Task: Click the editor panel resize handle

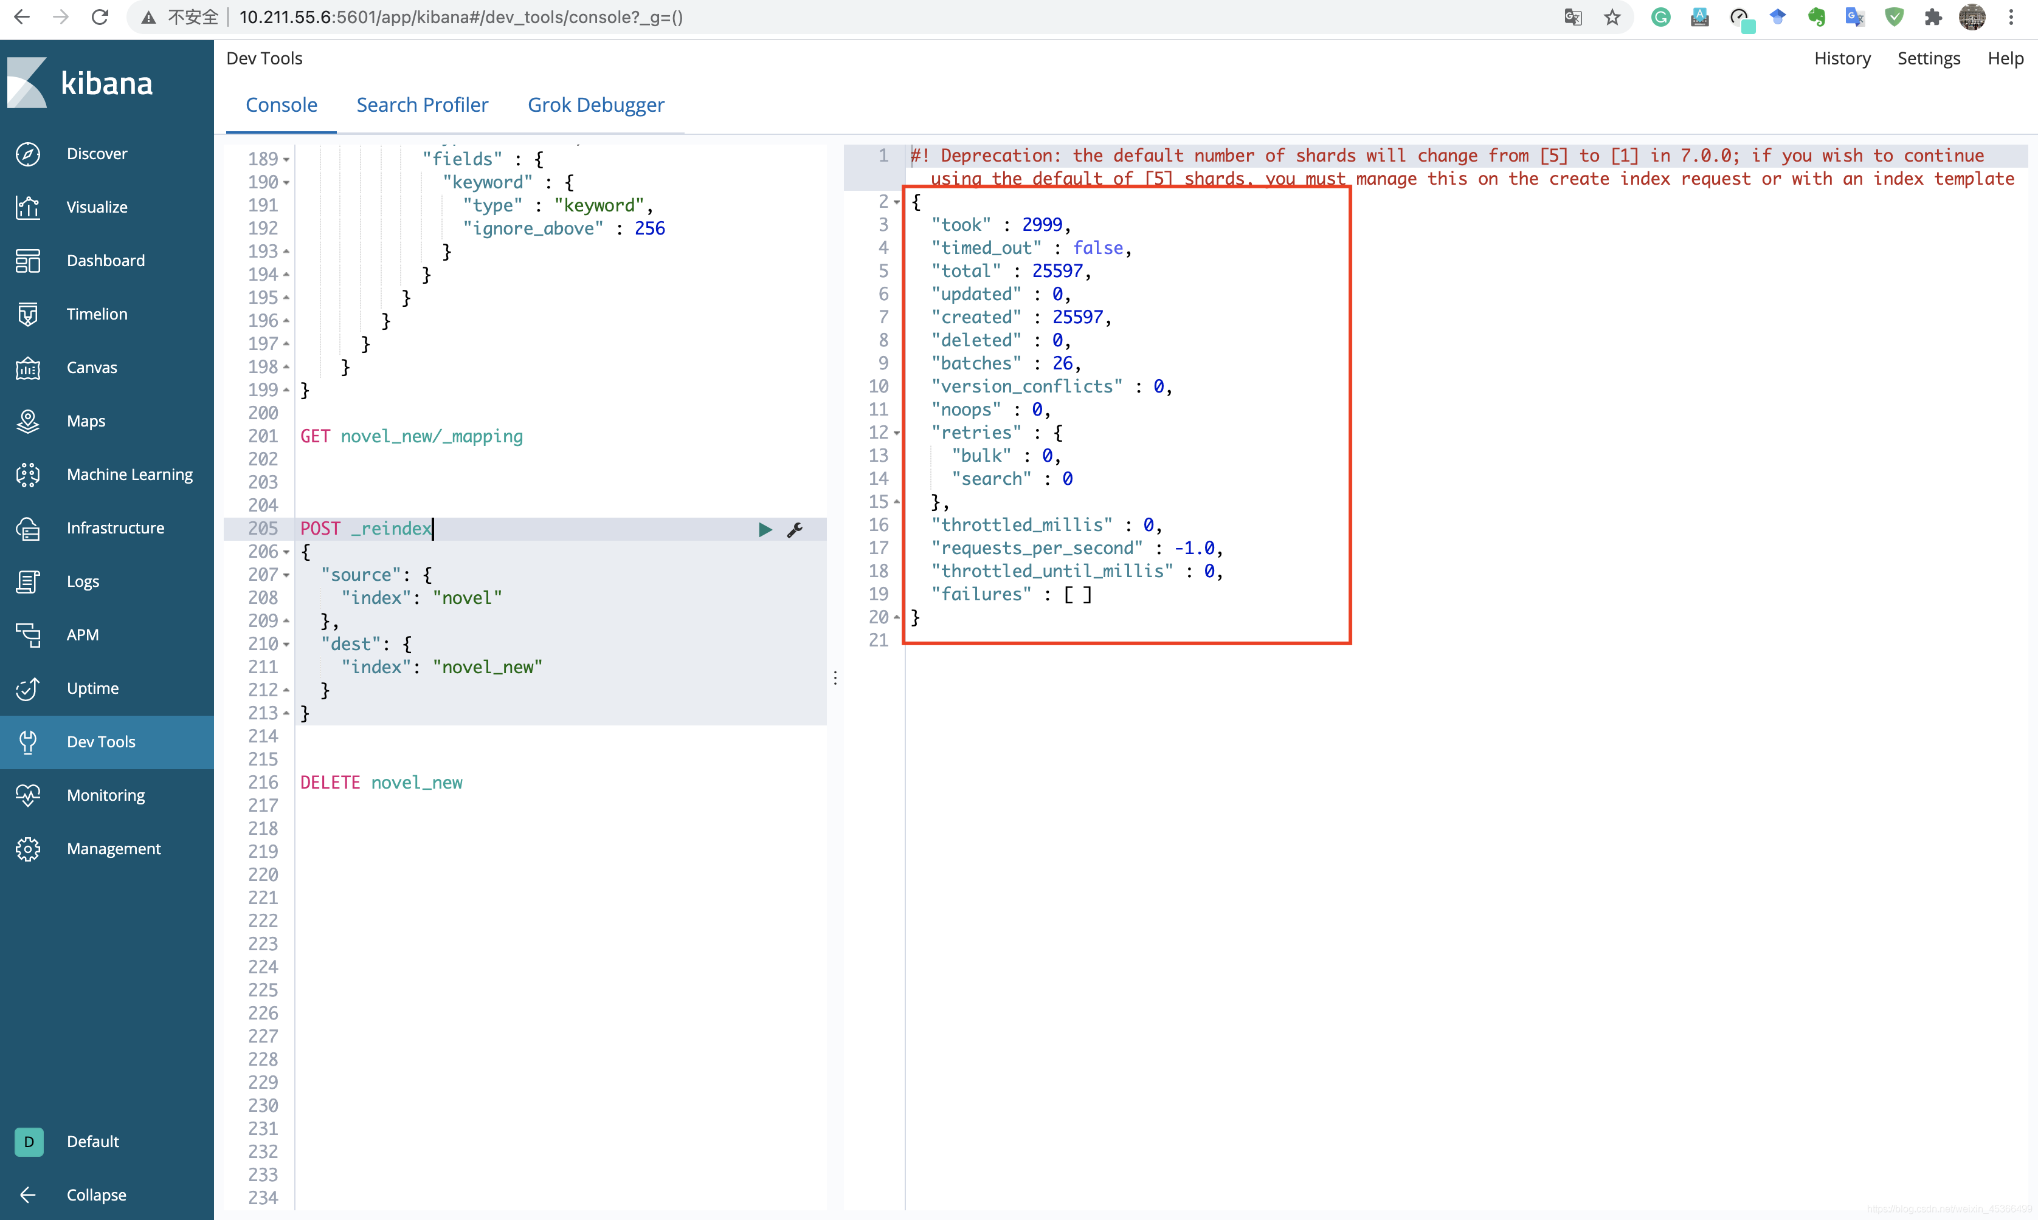Action: [835, 677]
